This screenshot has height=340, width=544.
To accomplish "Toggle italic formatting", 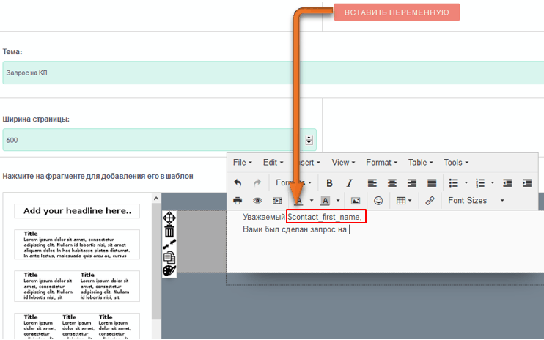I will click(350, 182).
